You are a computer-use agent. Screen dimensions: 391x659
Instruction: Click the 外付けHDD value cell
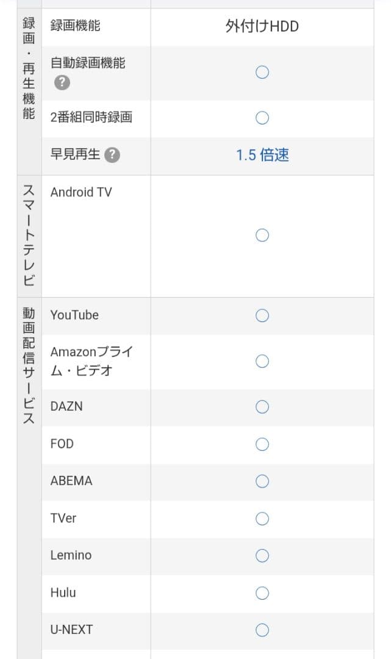(262, 26)
